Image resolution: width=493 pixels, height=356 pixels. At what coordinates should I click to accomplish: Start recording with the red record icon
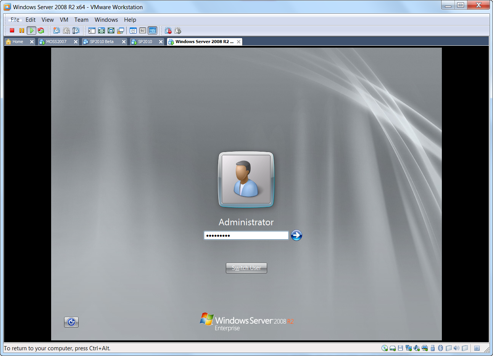click(168, 30)
